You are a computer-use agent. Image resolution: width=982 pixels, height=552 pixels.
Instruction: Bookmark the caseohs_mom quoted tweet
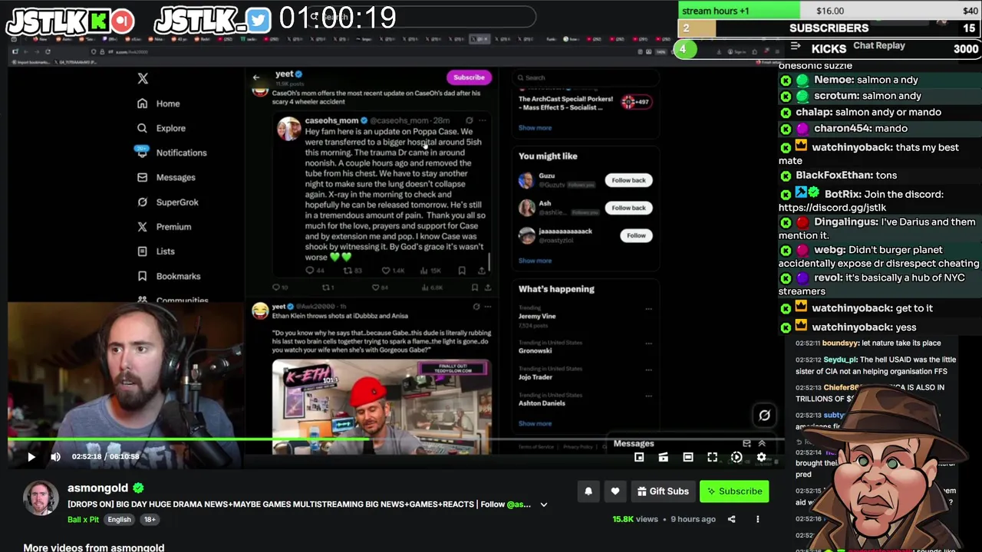[x=461, y=271]
